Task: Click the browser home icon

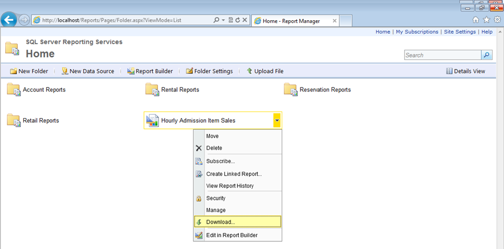Action: [x=476, y=20]
